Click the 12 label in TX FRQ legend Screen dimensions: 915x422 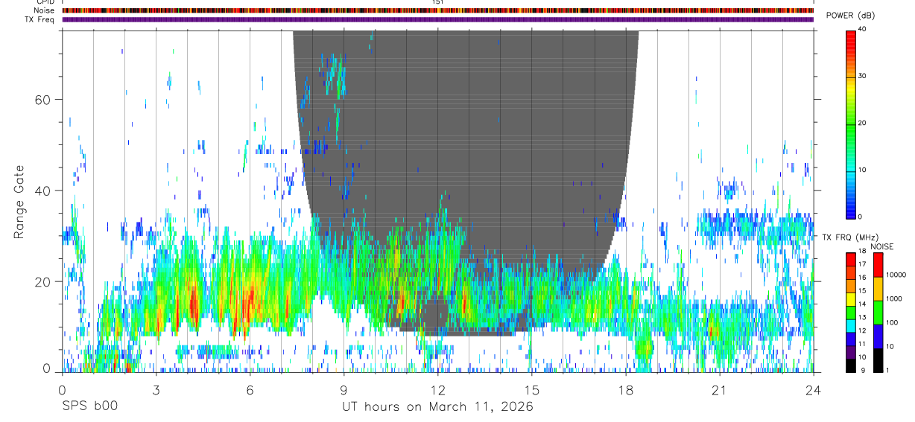click(x=863, y=330)
